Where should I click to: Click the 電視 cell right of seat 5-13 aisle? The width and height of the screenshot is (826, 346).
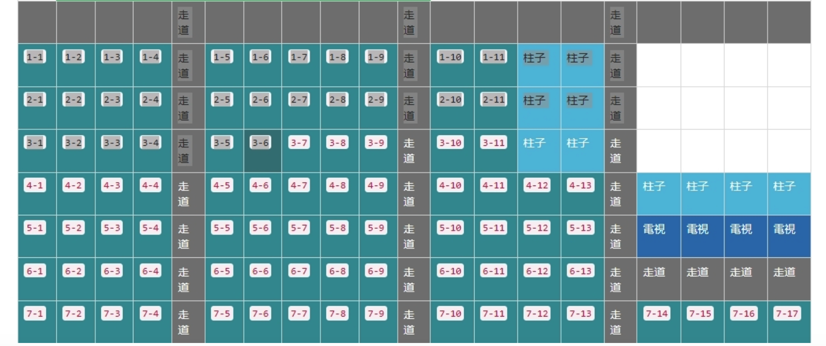coord(659,237)
